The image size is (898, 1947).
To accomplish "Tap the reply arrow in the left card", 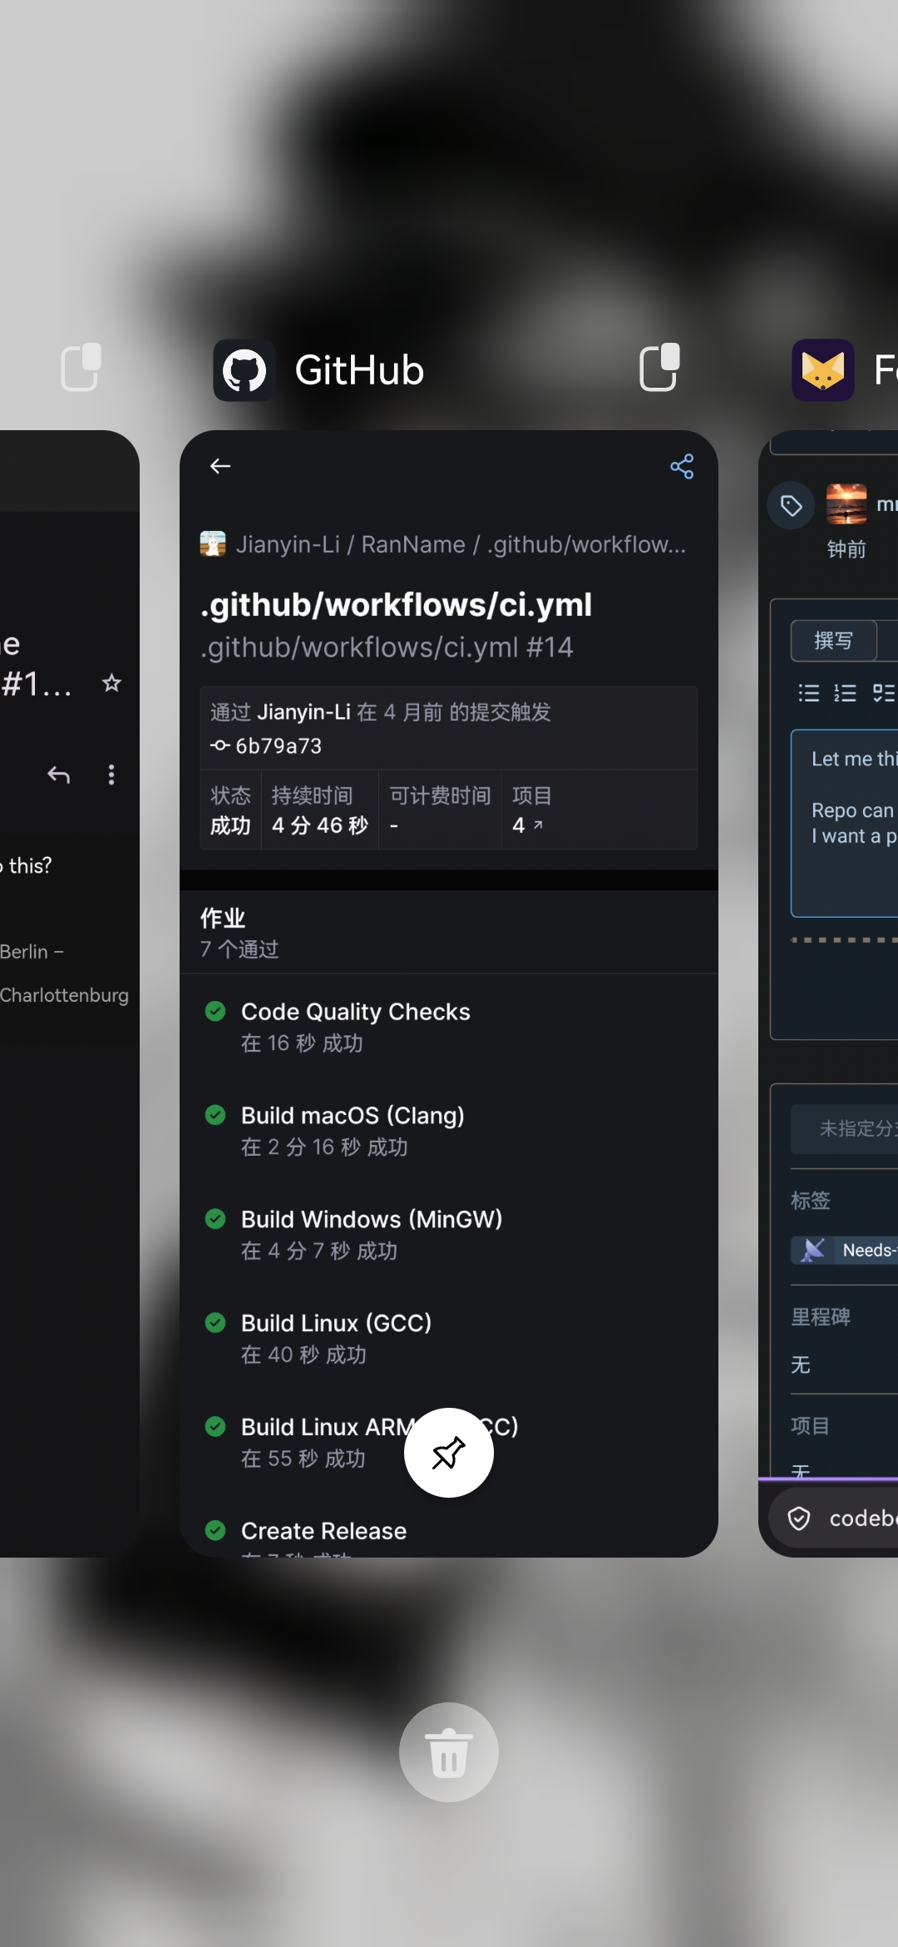I will click(x=58, y=775).
